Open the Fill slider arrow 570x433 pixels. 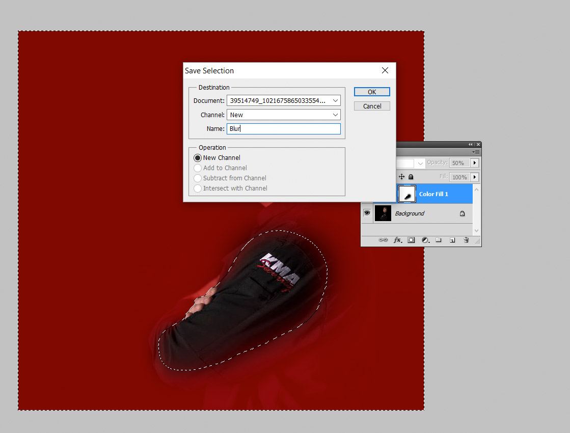(x=475, y=177)
